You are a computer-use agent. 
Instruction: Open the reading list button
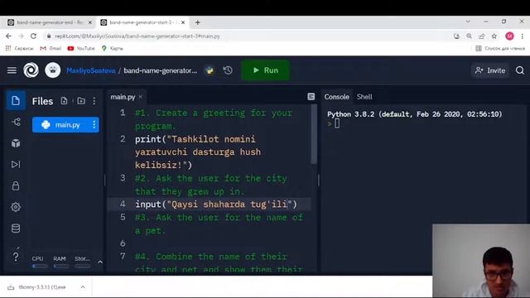tap(500, 48)
